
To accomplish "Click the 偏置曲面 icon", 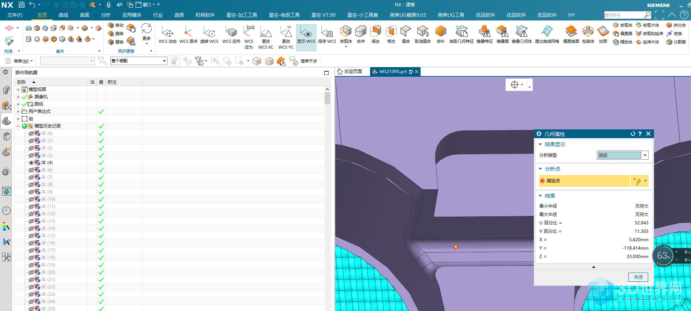I will [x=571, y=35].
